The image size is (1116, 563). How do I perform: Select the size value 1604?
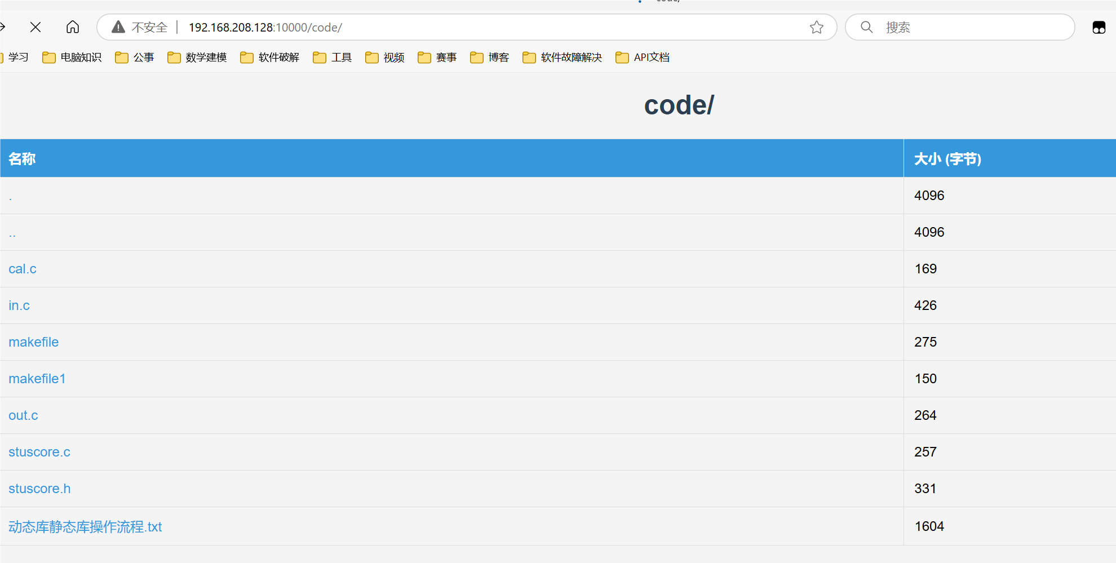929,526
